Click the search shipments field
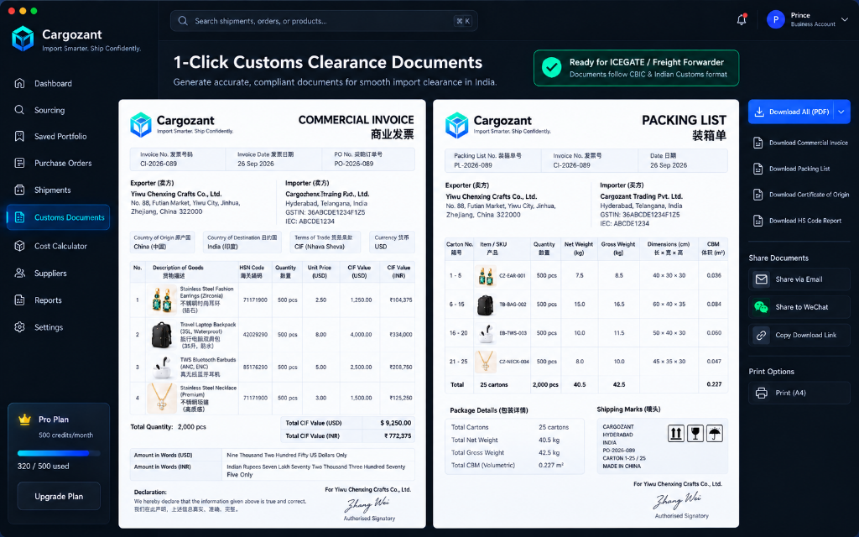This screenshot has width=859, height=537. click(x=324, y=21)
